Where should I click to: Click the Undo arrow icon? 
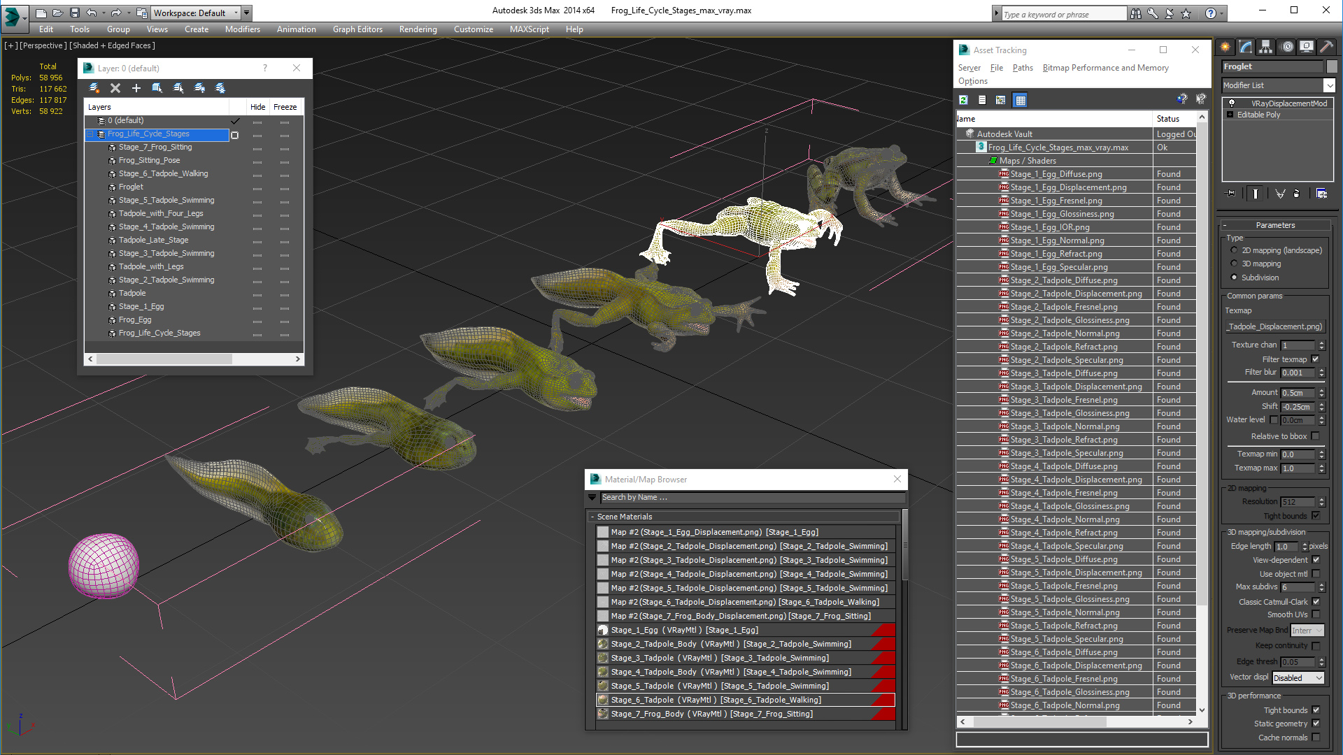92,13
